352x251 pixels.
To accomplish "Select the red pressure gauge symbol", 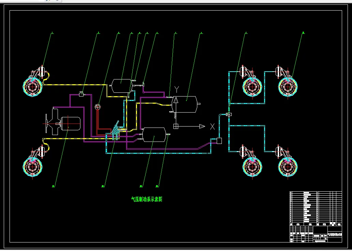I will (98, 107).
